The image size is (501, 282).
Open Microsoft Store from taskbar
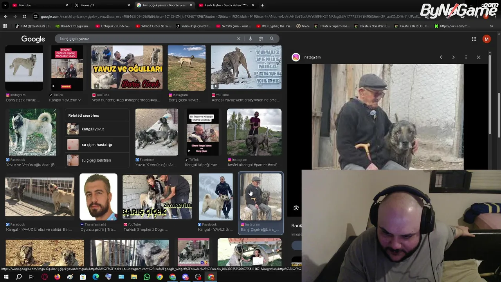pos(83,277)
